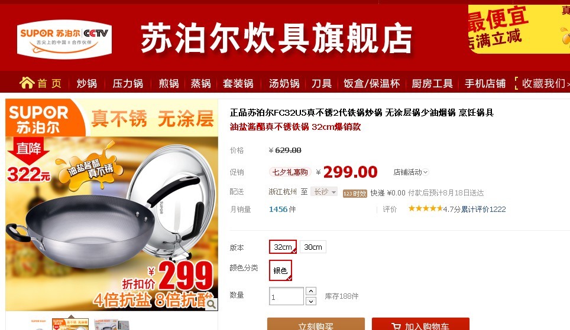Click the 立刻购买 buy now button

(316, 324)
